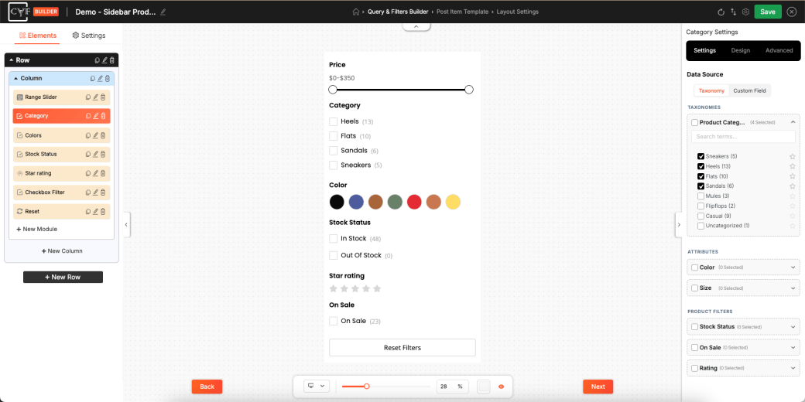Open the gear settings icon beside Save
This screenshot has height=402, width=805.
[746, 12]
